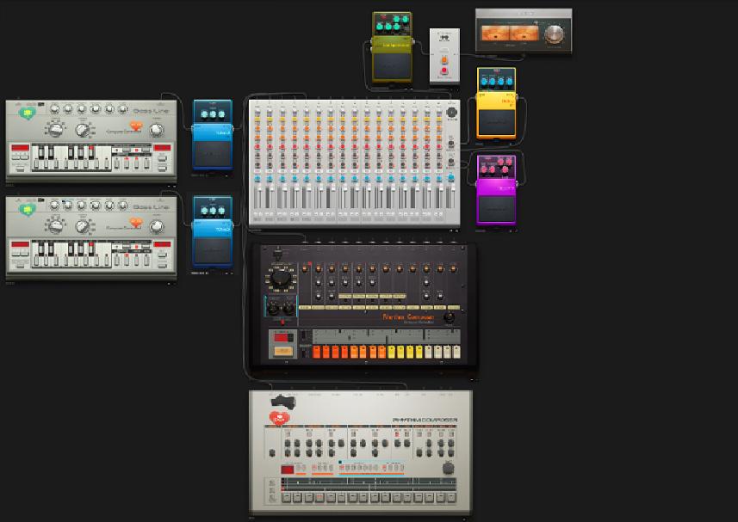The height and width of the screenshot is (522, 738).
Task: Click the first orange level knob on dark Rhythm Composer
Action: point(305,269)
